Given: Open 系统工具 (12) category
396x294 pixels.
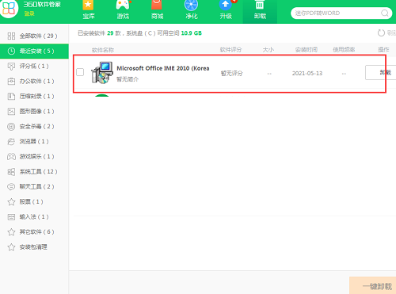Looking at the screenshot, I should (x=34, y=172).
